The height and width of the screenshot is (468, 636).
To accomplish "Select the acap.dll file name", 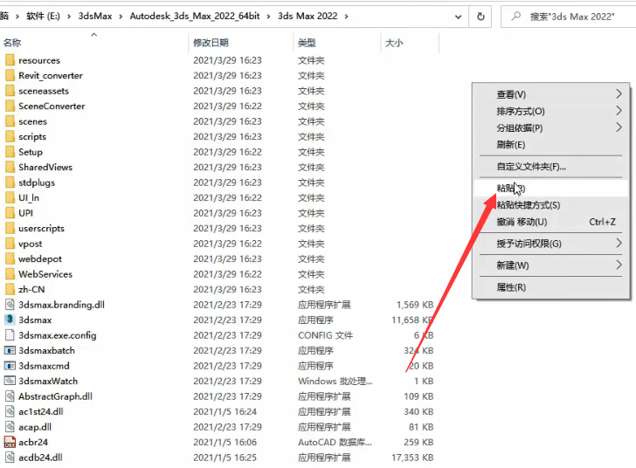I will [35, 427].
